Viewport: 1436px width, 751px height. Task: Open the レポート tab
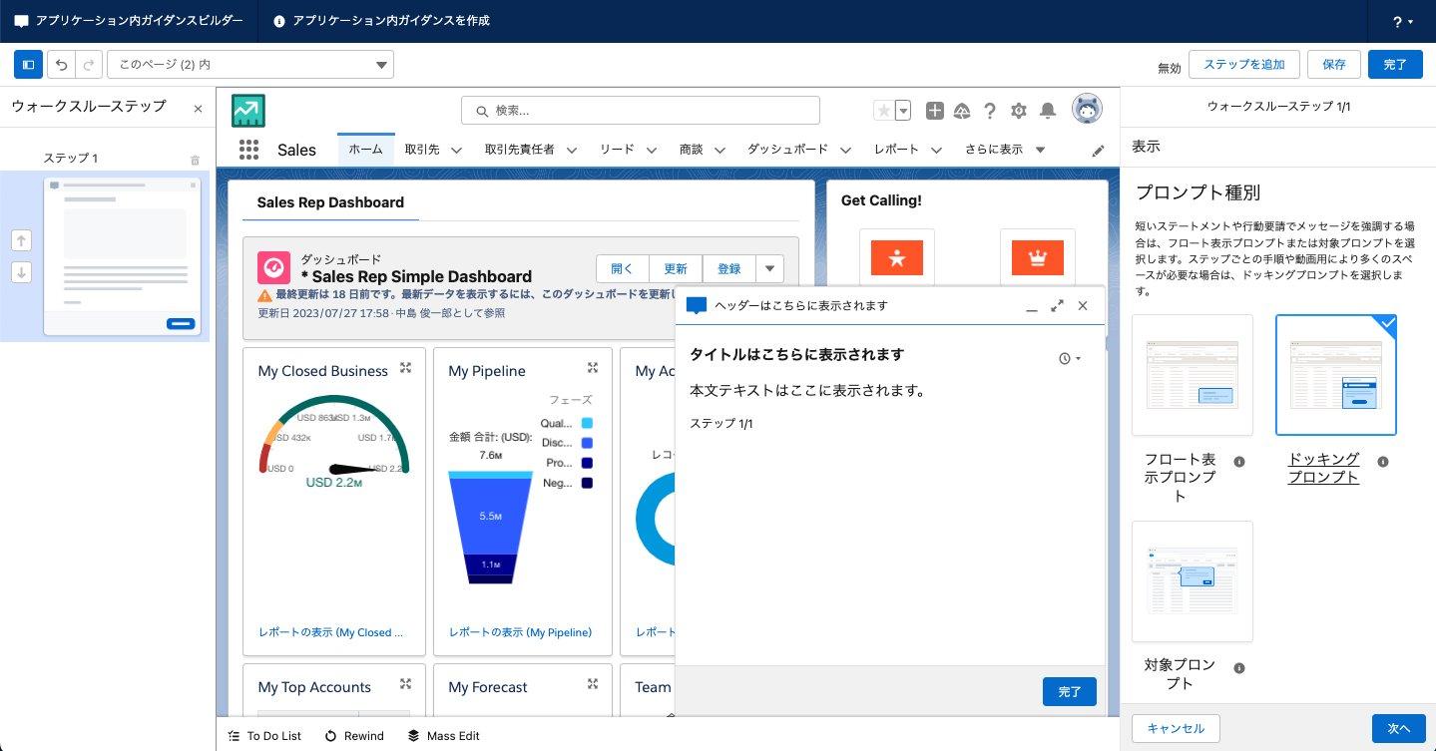click(x=896, y=149)
